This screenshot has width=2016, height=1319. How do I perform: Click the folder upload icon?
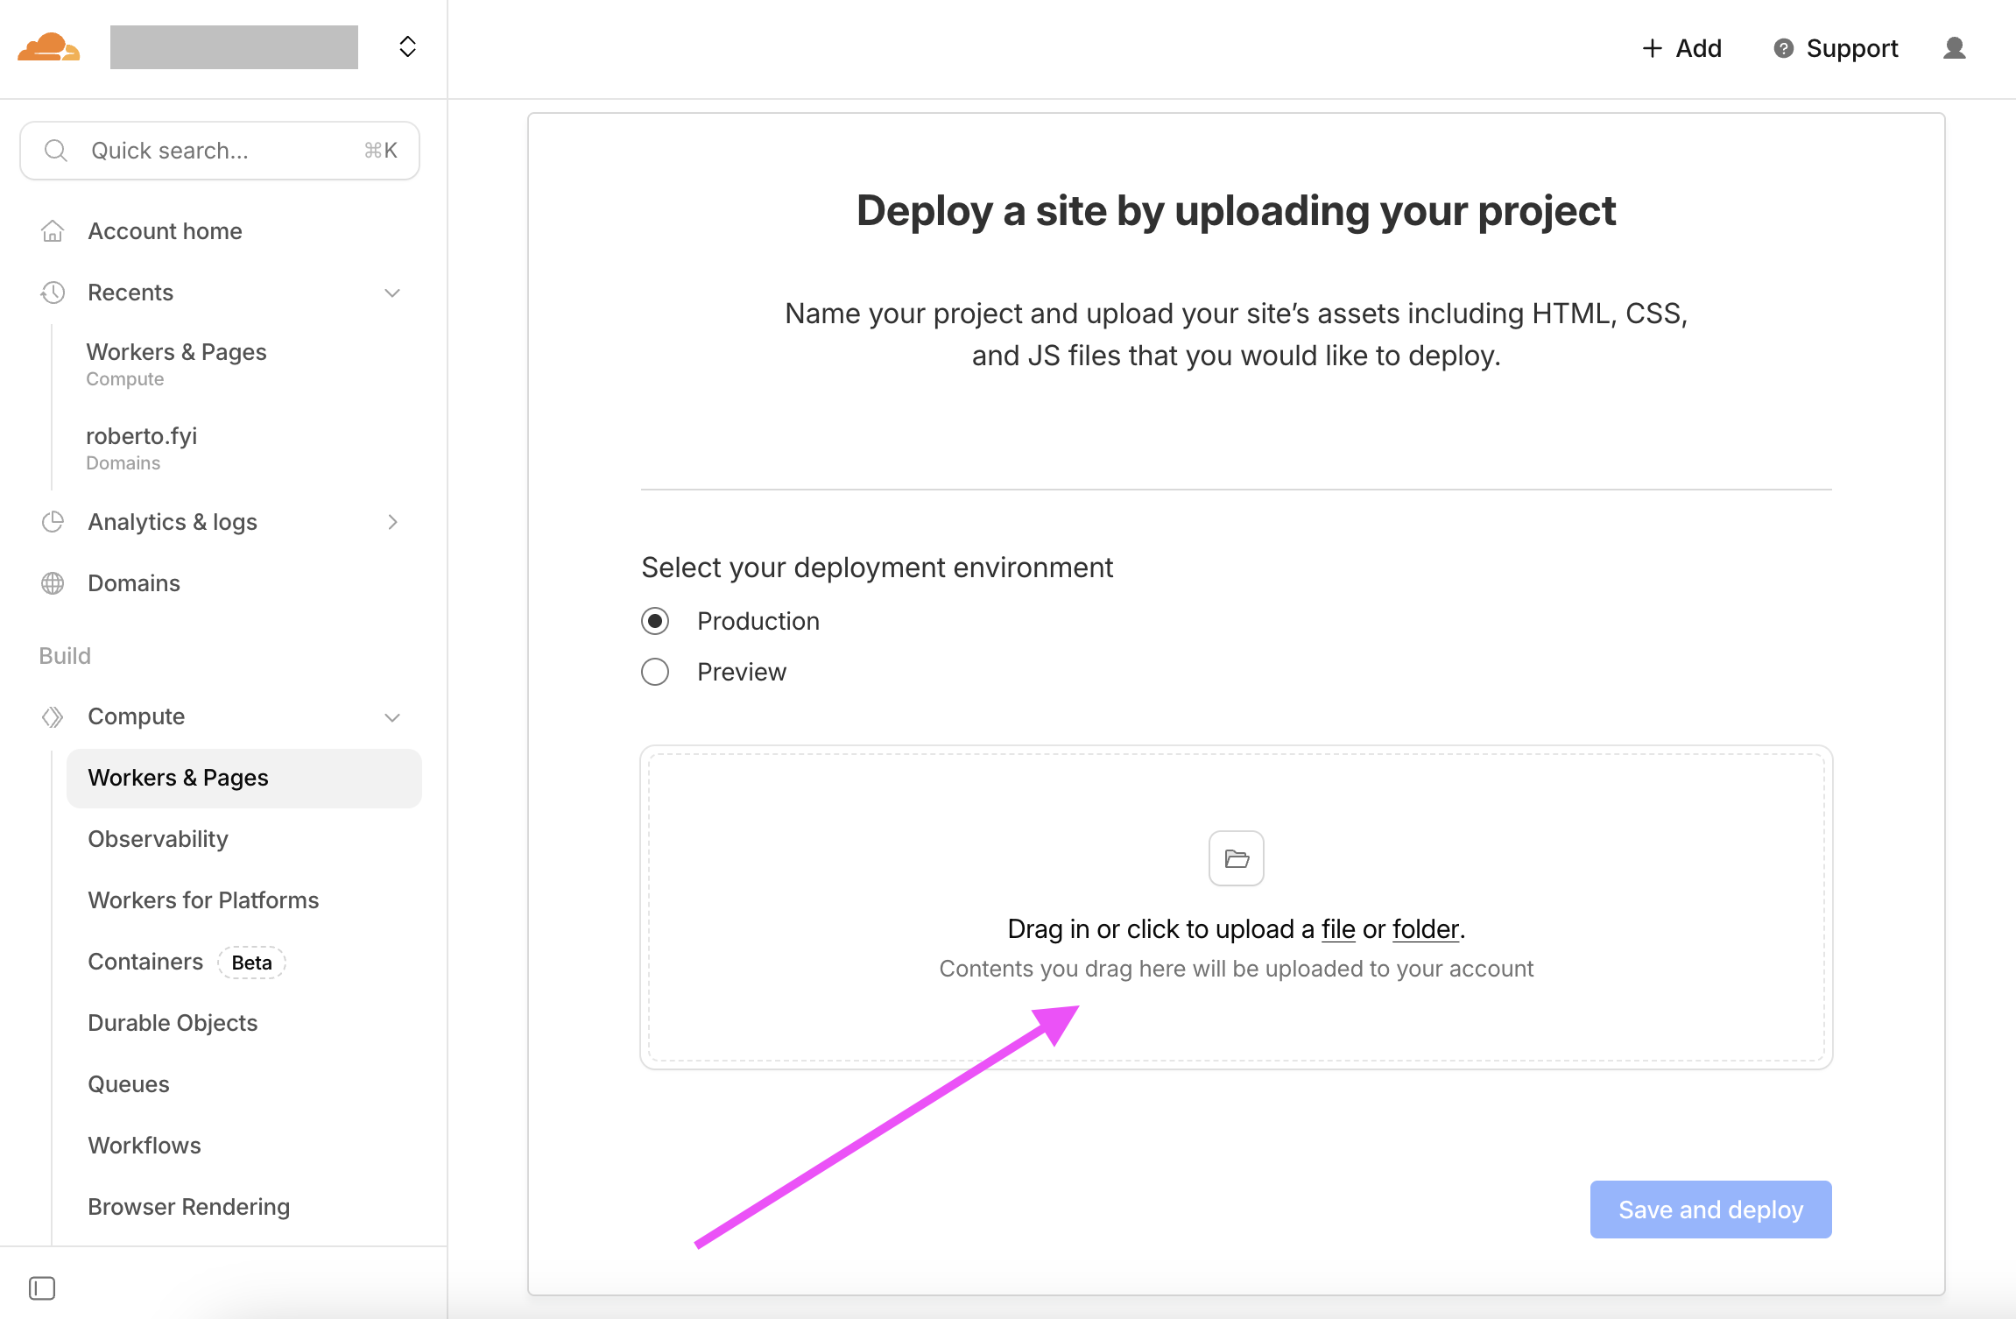[x=1235, y=858]
